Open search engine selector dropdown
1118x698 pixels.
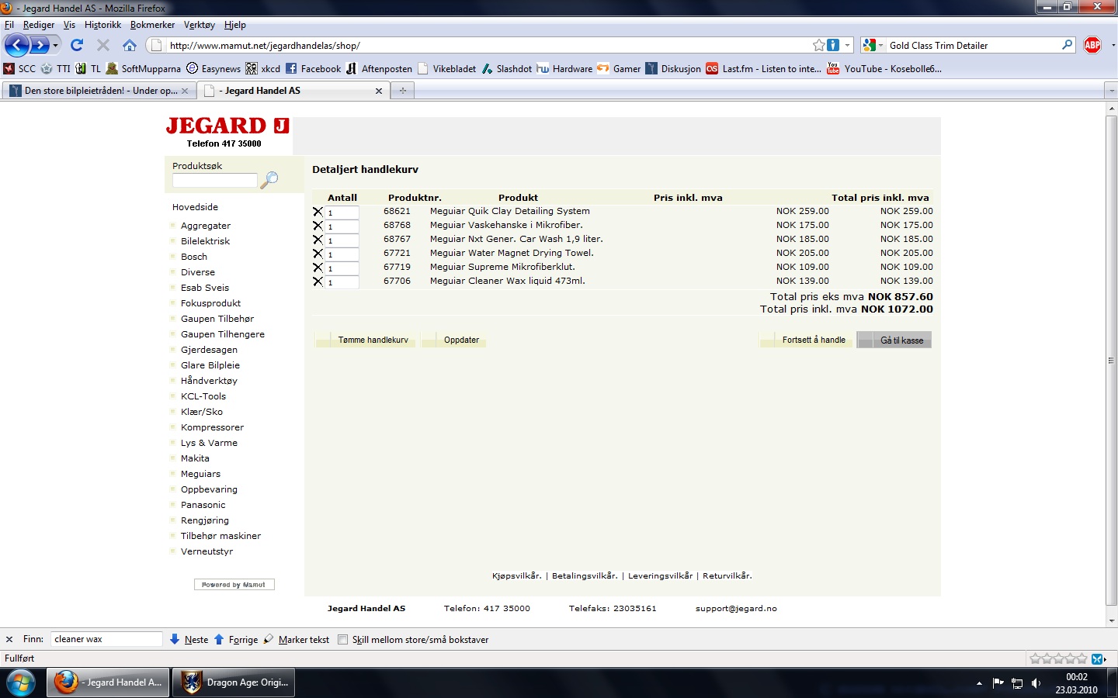pos(873,45)
